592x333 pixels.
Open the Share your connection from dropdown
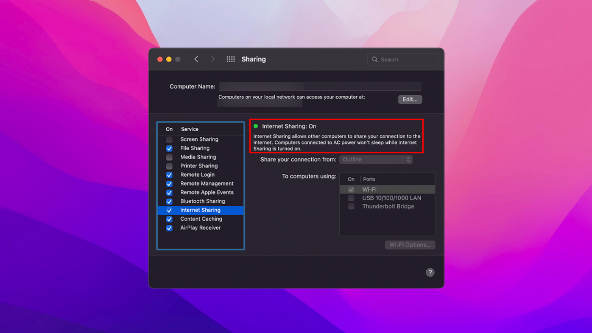pos(376,160)
